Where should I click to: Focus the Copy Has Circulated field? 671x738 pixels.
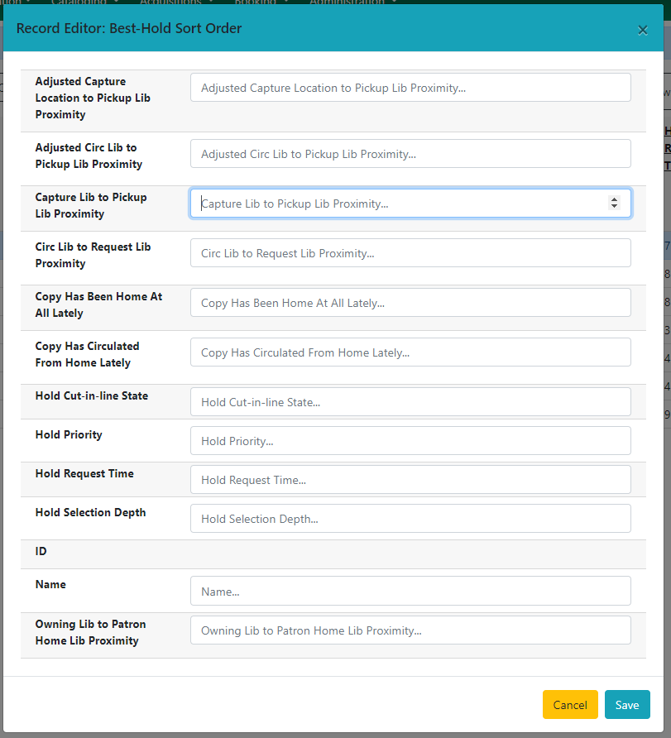410,352
